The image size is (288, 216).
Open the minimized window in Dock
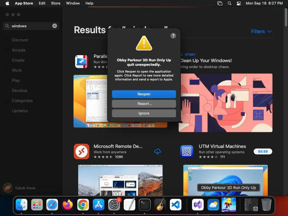pyautogui.click(x=251, y=205)
